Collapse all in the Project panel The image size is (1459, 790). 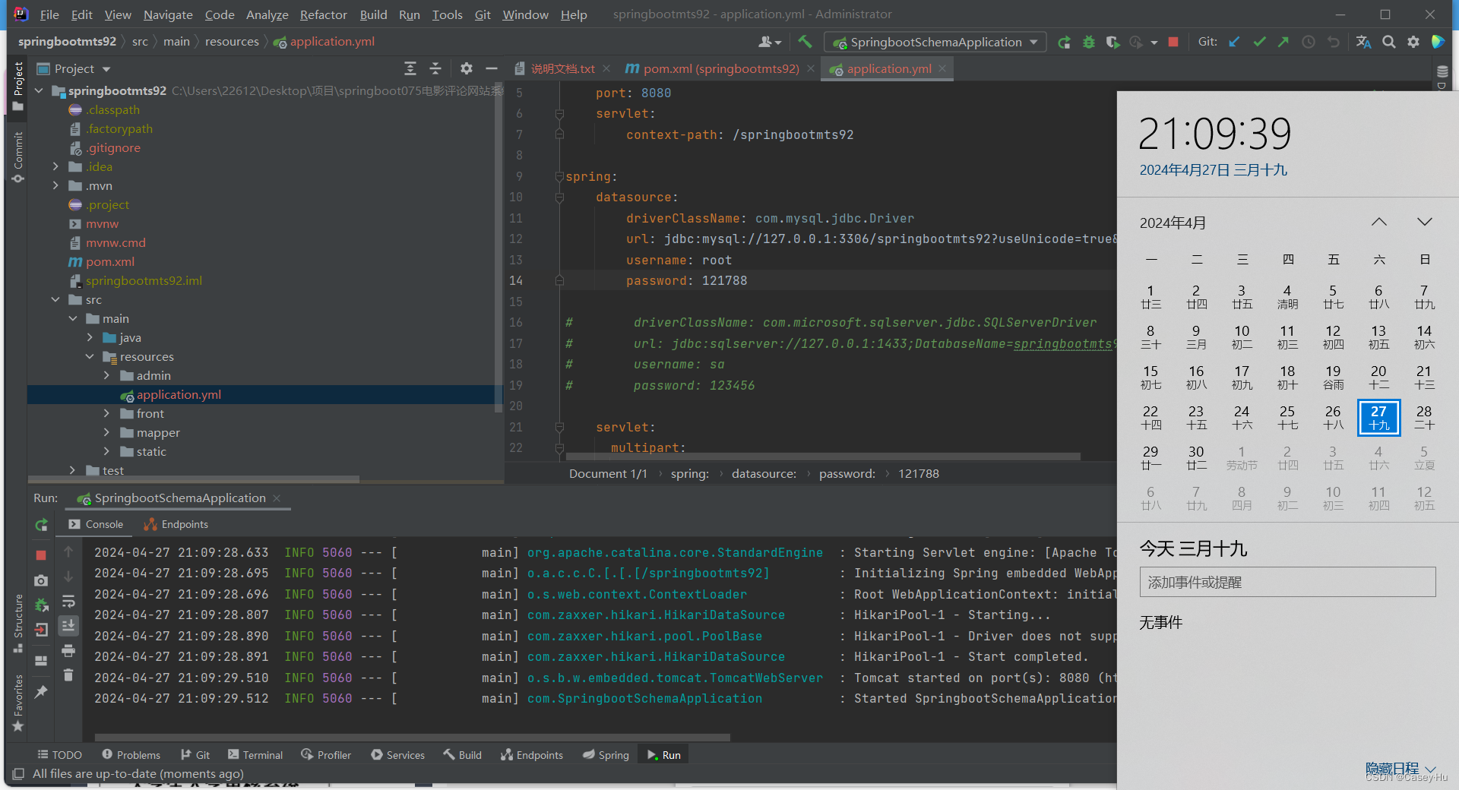point(435,68)
